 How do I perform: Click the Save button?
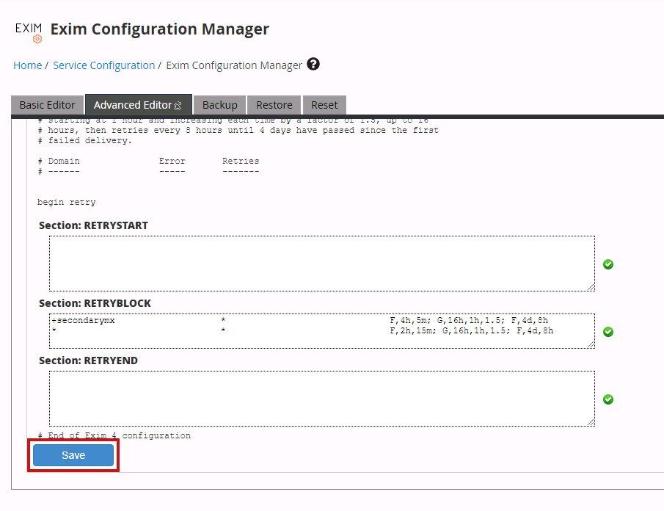pos(73,455)
